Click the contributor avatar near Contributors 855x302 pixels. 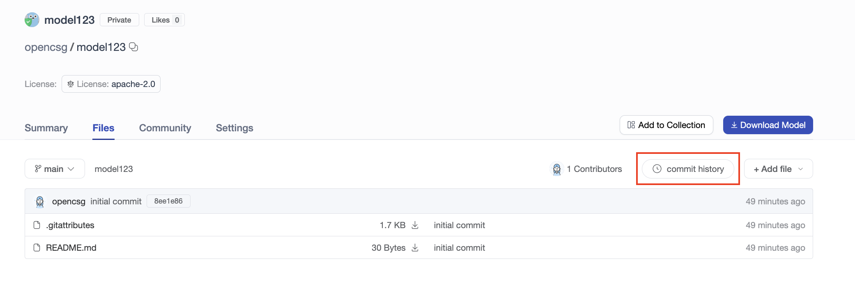(556, 169)
